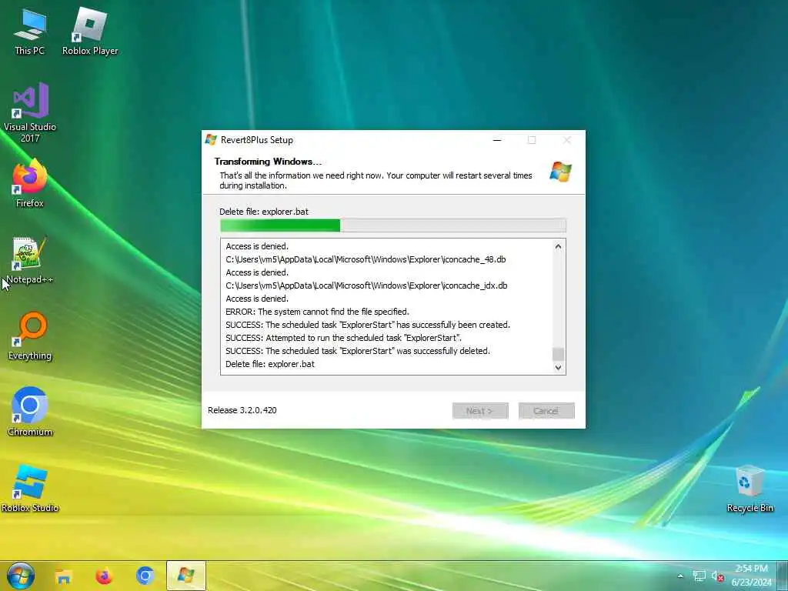Screen dimensions: 788x591
Task: Open This PC desktop icon
Action: point(30,32)
